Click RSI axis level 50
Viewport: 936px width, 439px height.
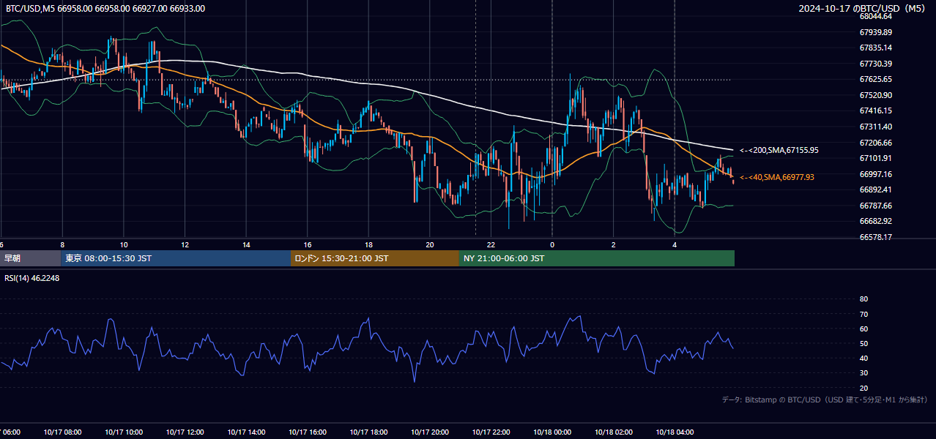tap(863, 343)
